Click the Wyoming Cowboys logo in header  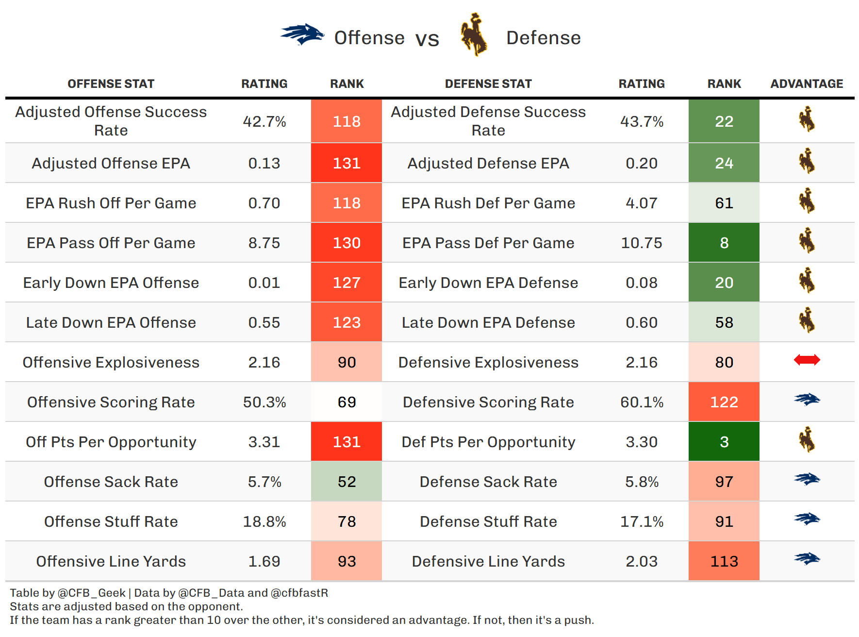pos(474,35)
